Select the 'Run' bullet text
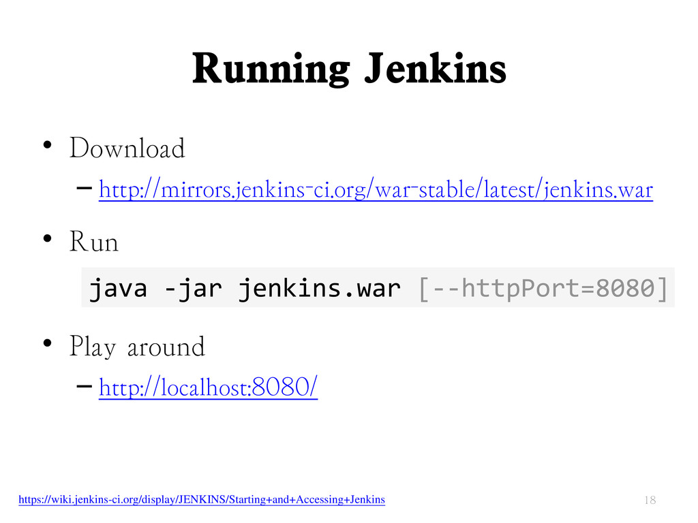Viewport: 698px width, 523px height. click(x=94, y=242)
